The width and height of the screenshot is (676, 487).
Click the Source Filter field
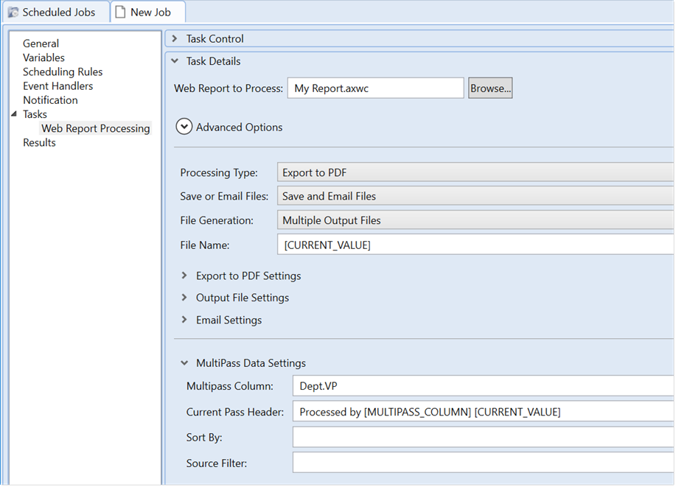pos(483,462)
